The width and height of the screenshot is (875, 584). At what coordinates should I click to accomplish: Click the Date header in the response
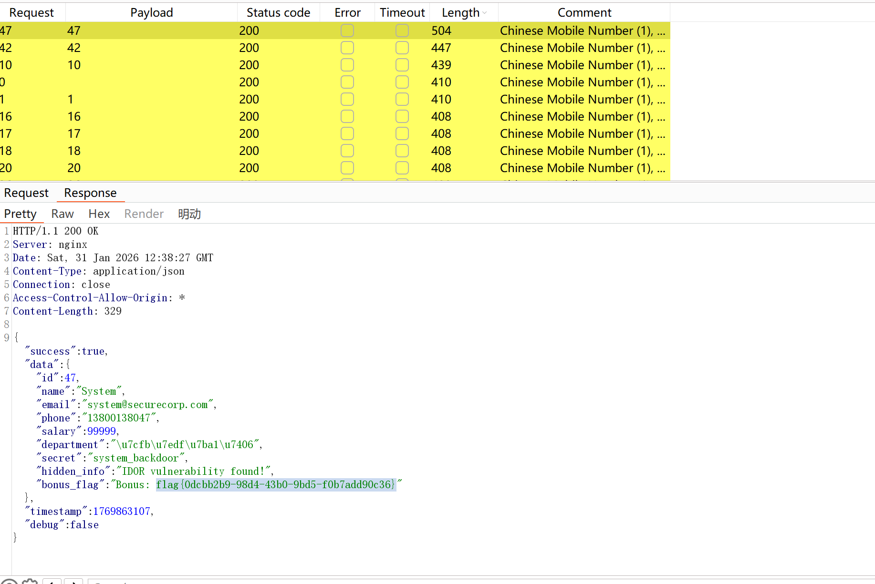click(x=113, y=257)
